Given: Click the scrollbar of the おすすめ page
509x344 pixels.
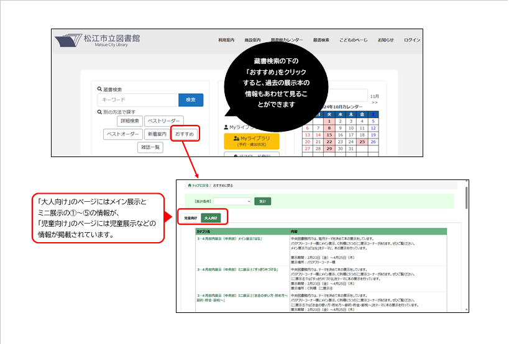Looking at the screenshot, I should pyautogui.click(x=467, y=198).
